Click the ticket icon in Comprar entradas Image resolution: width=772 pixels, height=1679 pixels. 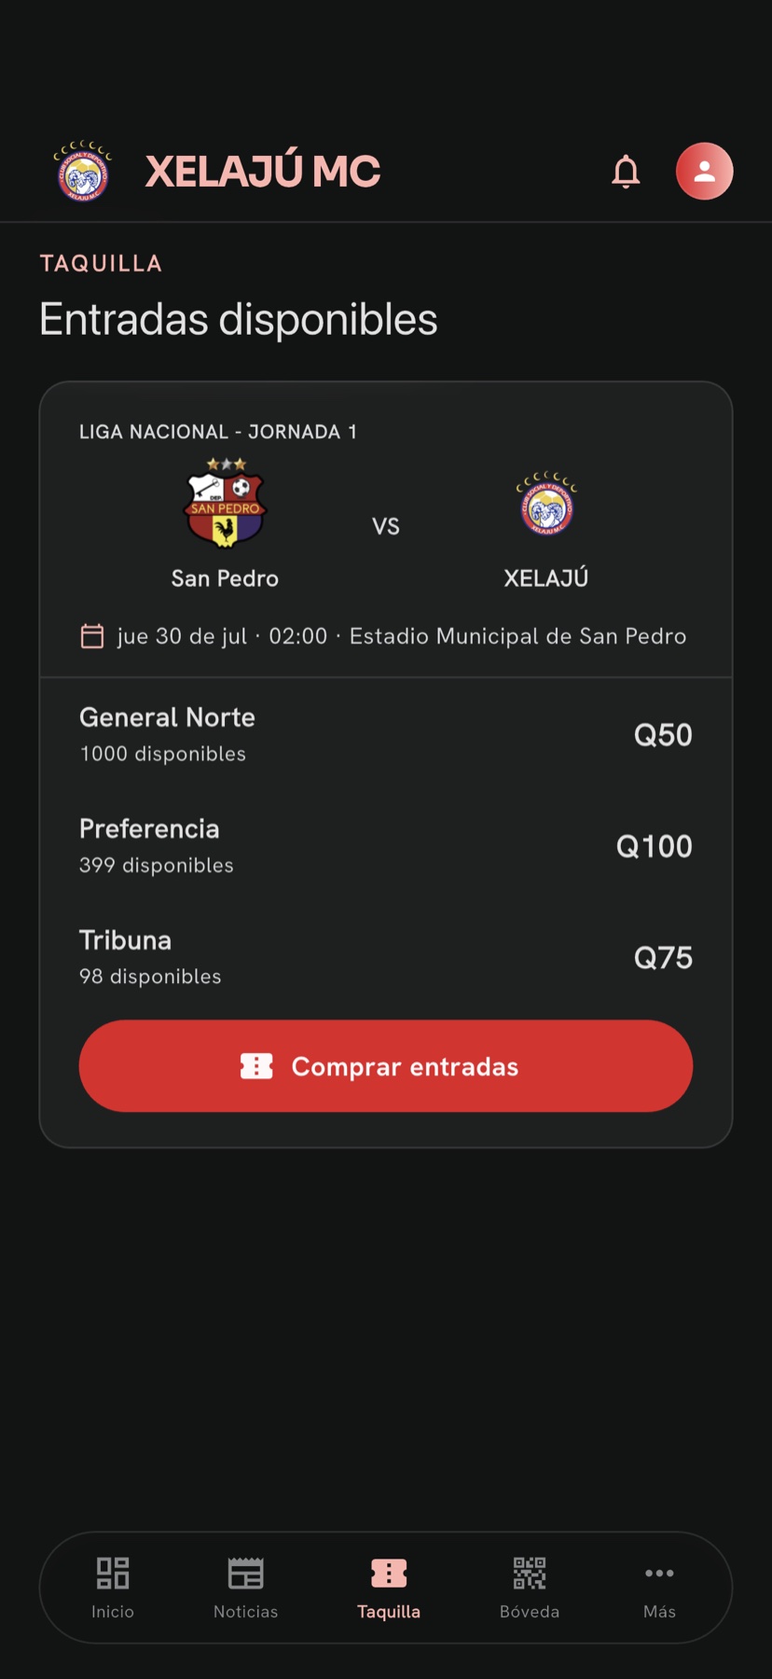click(x=256, y=1066)
